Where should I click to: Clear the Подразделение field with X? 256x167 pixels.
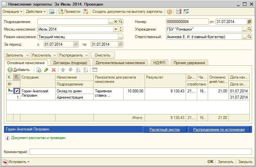coord(116,22)
